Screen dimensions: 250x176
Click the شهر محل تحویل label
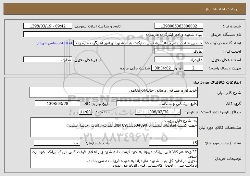click(87, 60)
